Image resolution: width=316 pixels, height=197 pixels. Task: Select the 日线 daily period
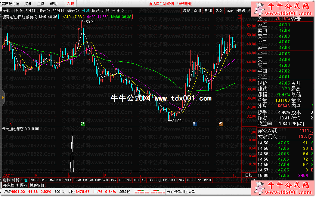pos(85,11)
